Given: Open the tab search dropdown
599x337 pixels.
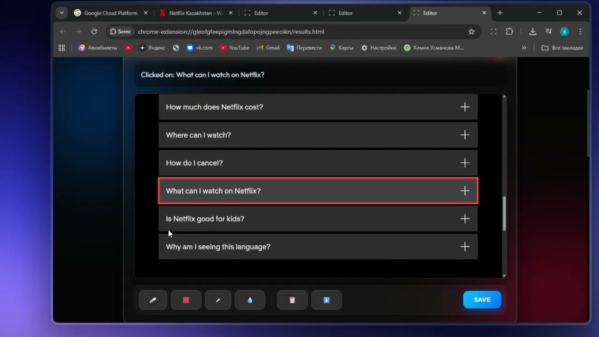Looking at the screenshot, I should pos(61,13).
